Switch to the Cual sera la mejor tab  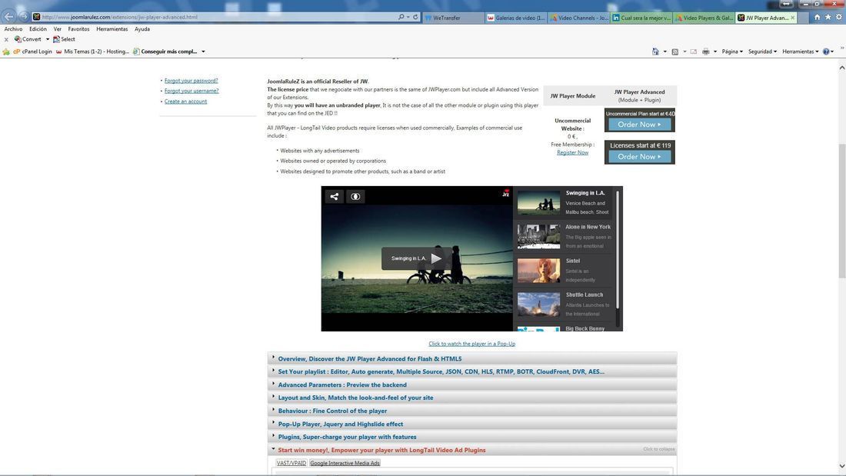(x=641, y=18)
